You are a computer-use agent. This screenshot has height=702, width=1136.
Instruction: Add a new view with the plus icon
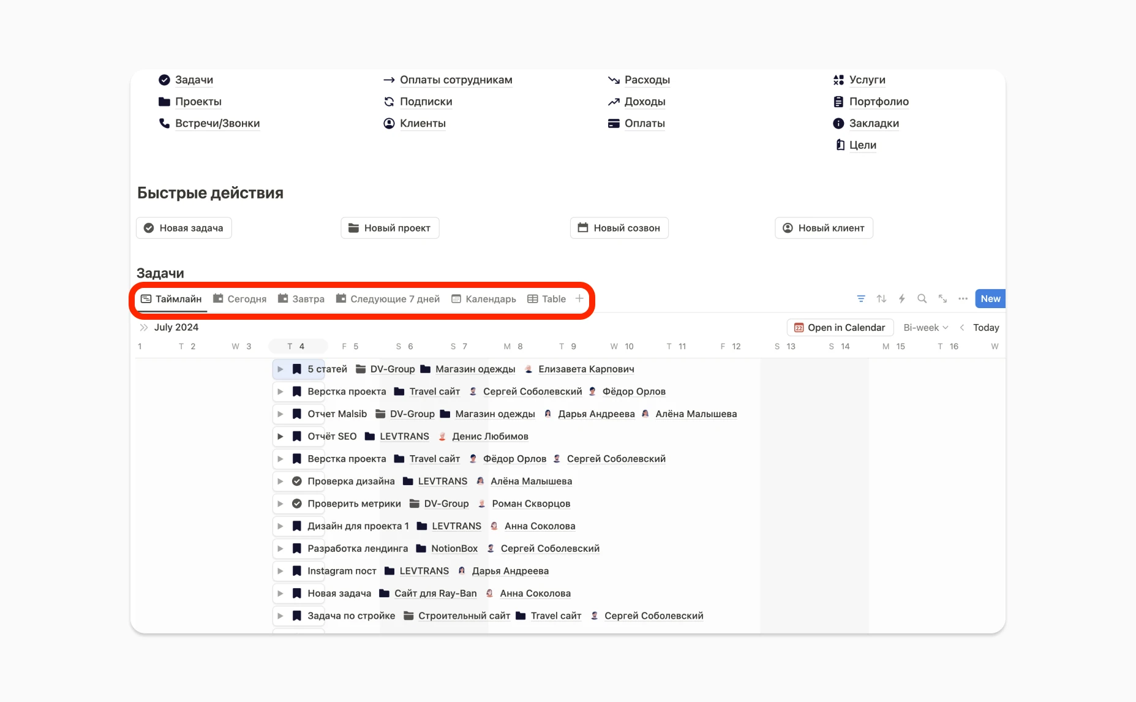pyautogui.click(x=579, y=298)
